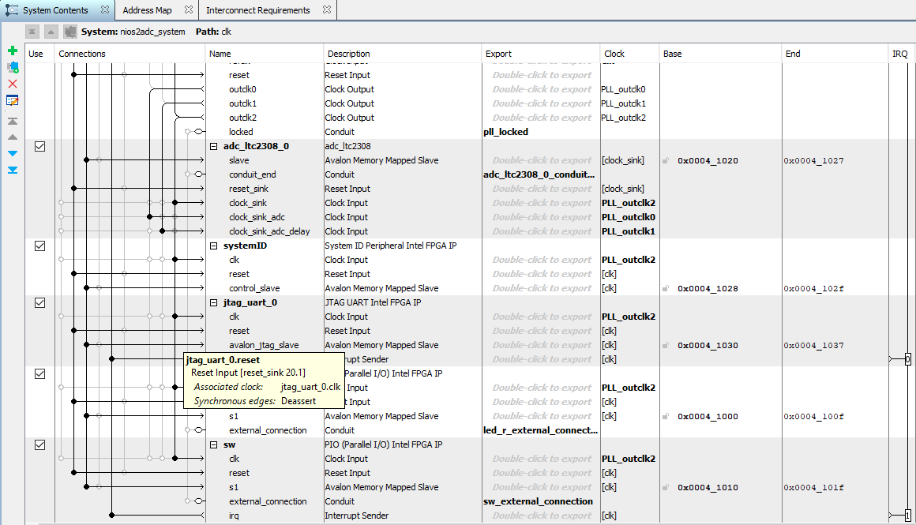Screen dimensions: 916x525
Task: Click the conduit connector symbol on the locked row
Action: pos(199,132)
